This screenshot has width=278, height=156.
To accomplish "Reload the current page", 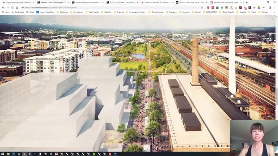I will 12,8.
